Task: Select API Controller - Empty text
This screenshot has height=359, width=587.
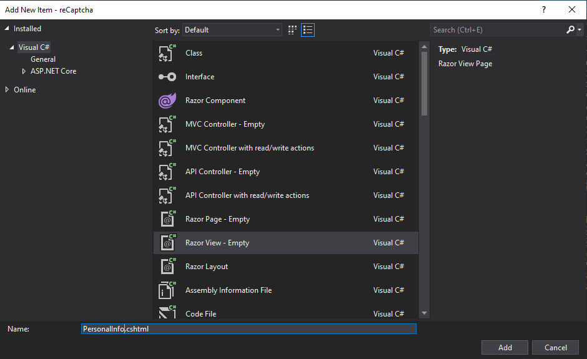Action: (222, 172)
